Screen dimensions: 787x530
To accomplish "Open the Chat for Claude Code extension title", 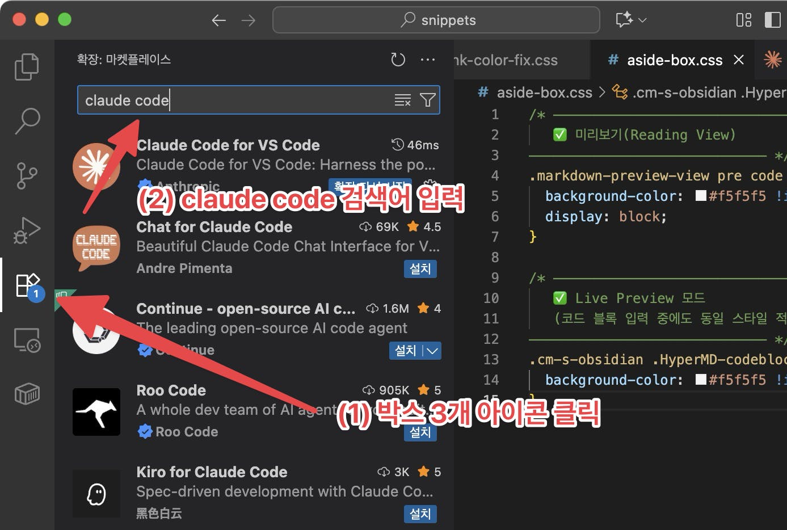I will click(214, 227).
